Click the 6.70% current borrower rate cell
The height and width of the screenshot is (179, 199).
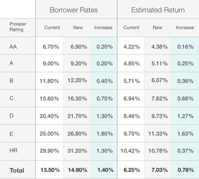click(51, 47)
